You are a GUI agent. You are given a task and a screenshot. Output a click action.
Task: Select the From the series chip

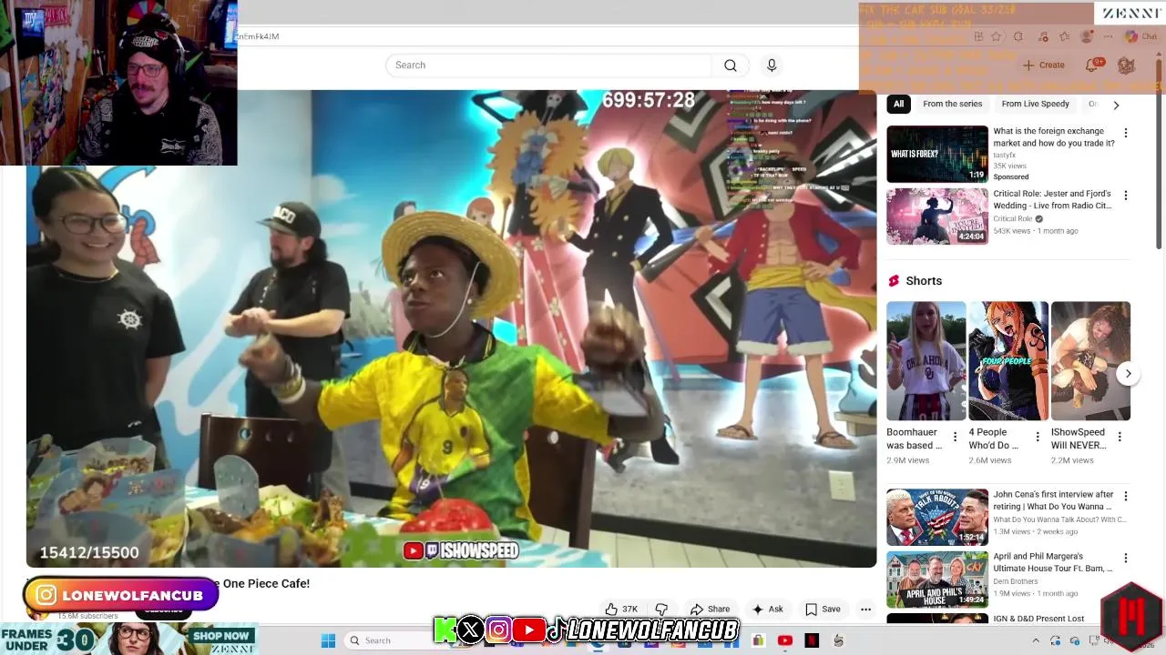952,104
